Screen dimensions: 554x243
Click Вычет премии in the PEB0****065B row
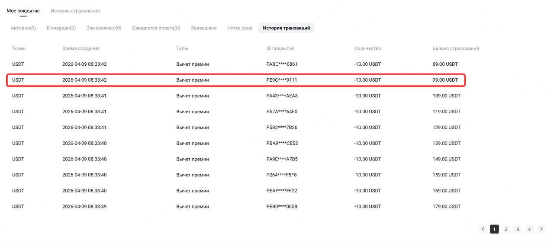193,207
